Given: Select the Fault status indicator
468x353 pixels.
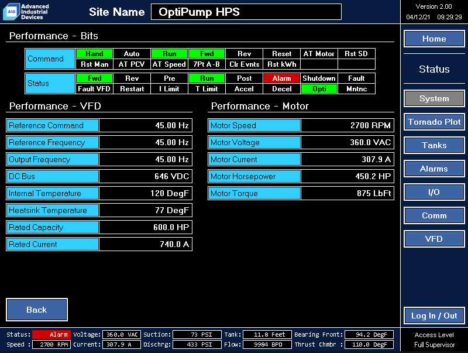Looking at the screenshot, I should (x=356, y=78).
